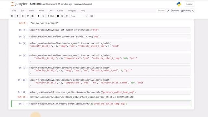Select cell In [7] velocity_inlet_1 vmag

coord(110,46)
